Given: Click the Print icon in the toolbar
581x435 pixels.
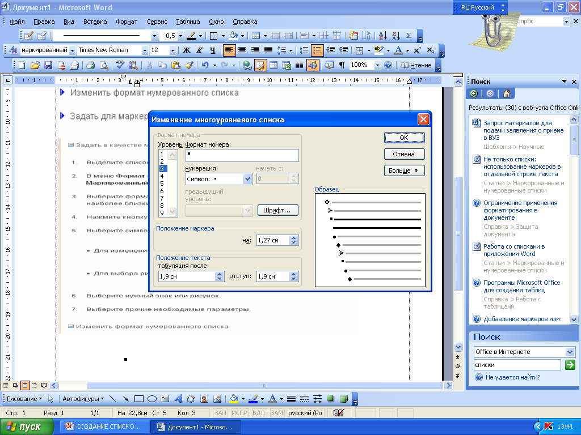Looking at the screenshot, I should 90,65.
